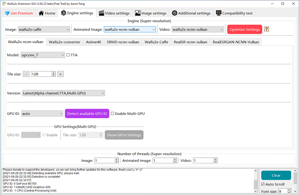The width and height of the screenshot is (299, 195).
Task: Click the Animated Image threads field
Action: pos(163,161)
